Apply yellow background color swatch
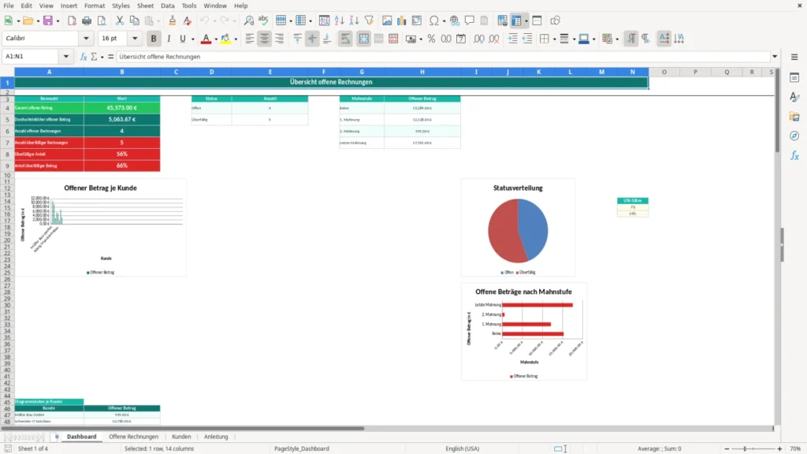Screen dimensions: 807x454 coord(225,39)
